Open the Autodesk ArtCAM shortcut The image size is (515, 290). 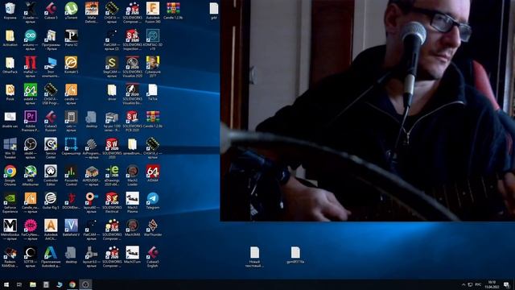click(51, 230)
